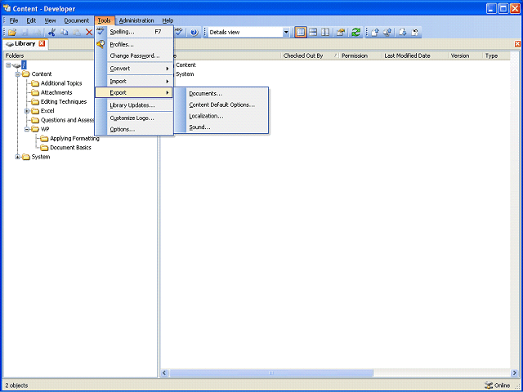Click the Profiles icon in Tools menu
Image resolution: width=523 pixels, height=392 pixels.
(101, 44)
